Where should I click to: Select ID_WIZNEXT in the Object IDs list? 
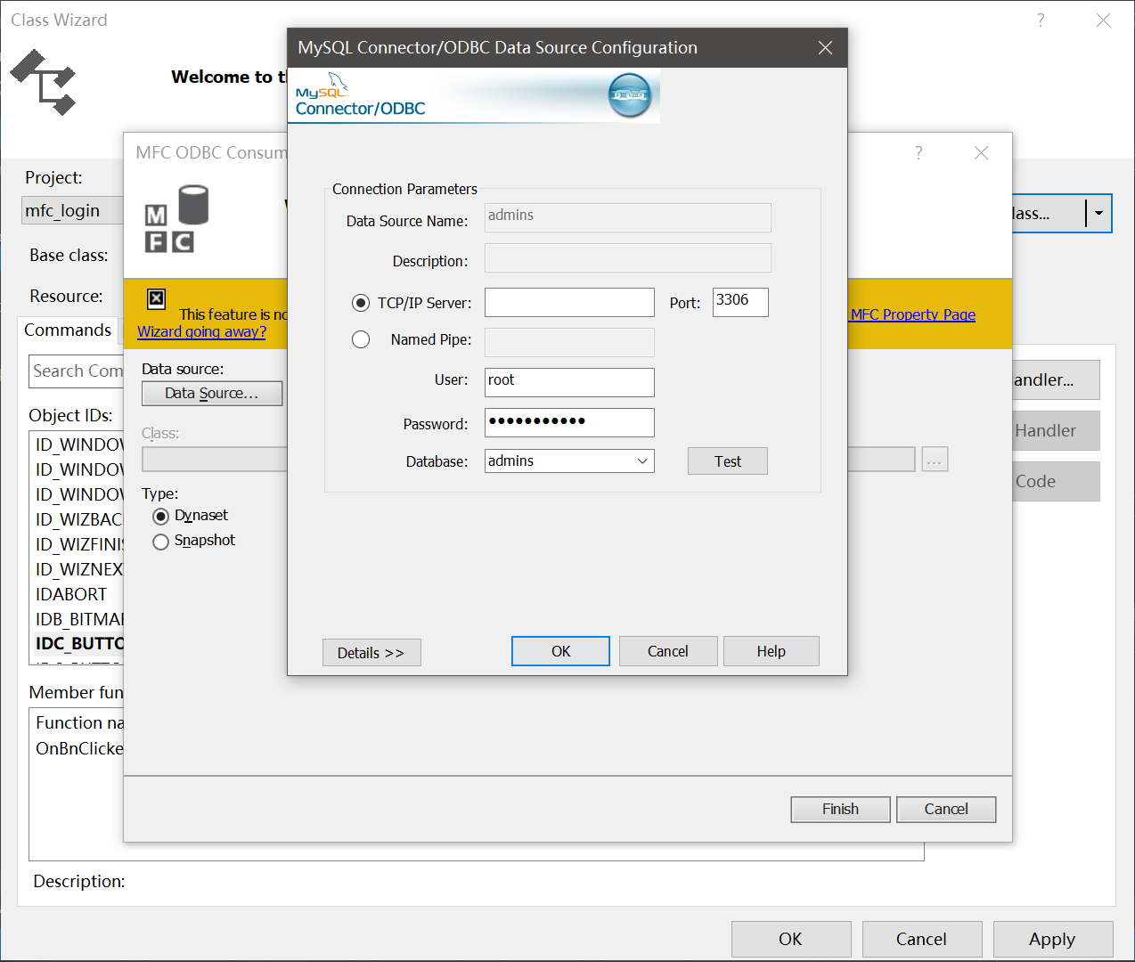pos(78,569)
